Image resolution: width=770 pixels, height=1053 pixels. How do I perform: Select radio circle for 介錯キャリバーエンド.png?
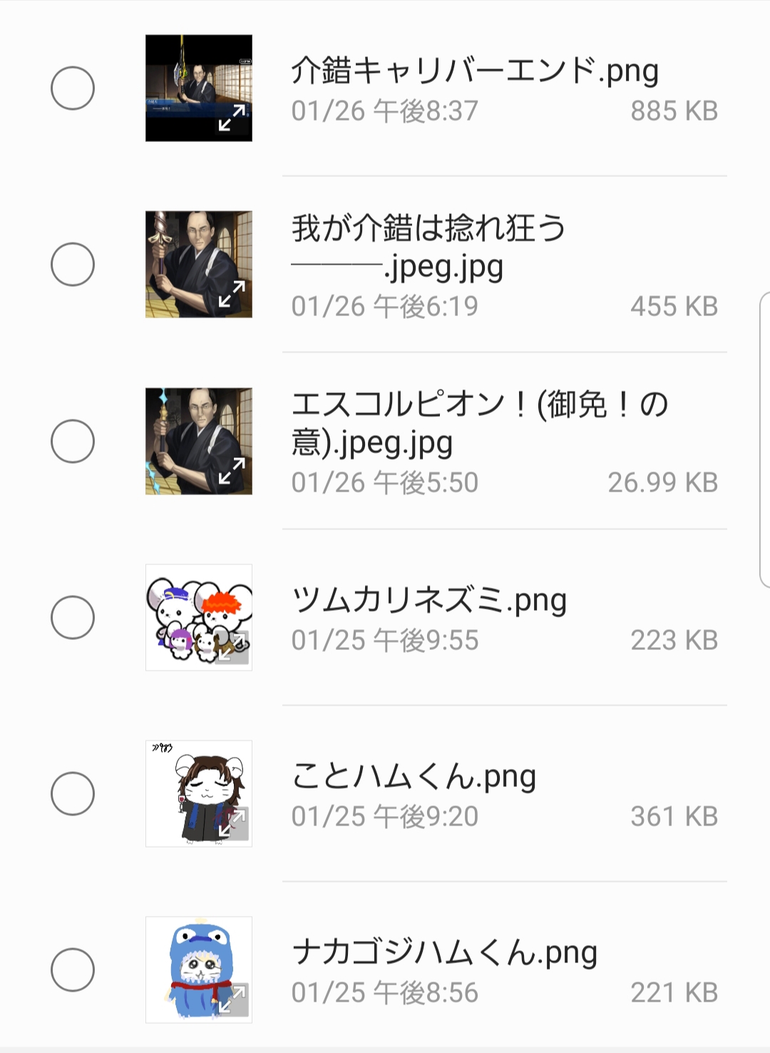pyautogui.click(x=73, y=88)
